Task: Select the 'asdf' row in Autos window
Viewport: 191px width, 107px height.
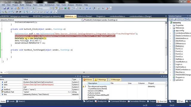Action: coord(40,82)
